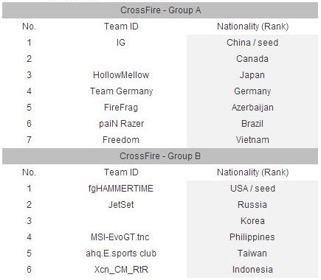Select MSI-EvoGT.tnc team name
Viewport: 321px width, 280px height.
(120, 237)
